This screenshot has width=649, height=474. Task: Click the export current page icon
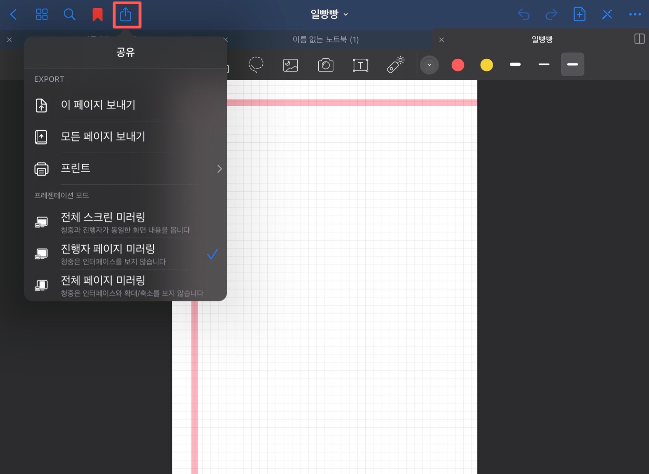[41, 105]
